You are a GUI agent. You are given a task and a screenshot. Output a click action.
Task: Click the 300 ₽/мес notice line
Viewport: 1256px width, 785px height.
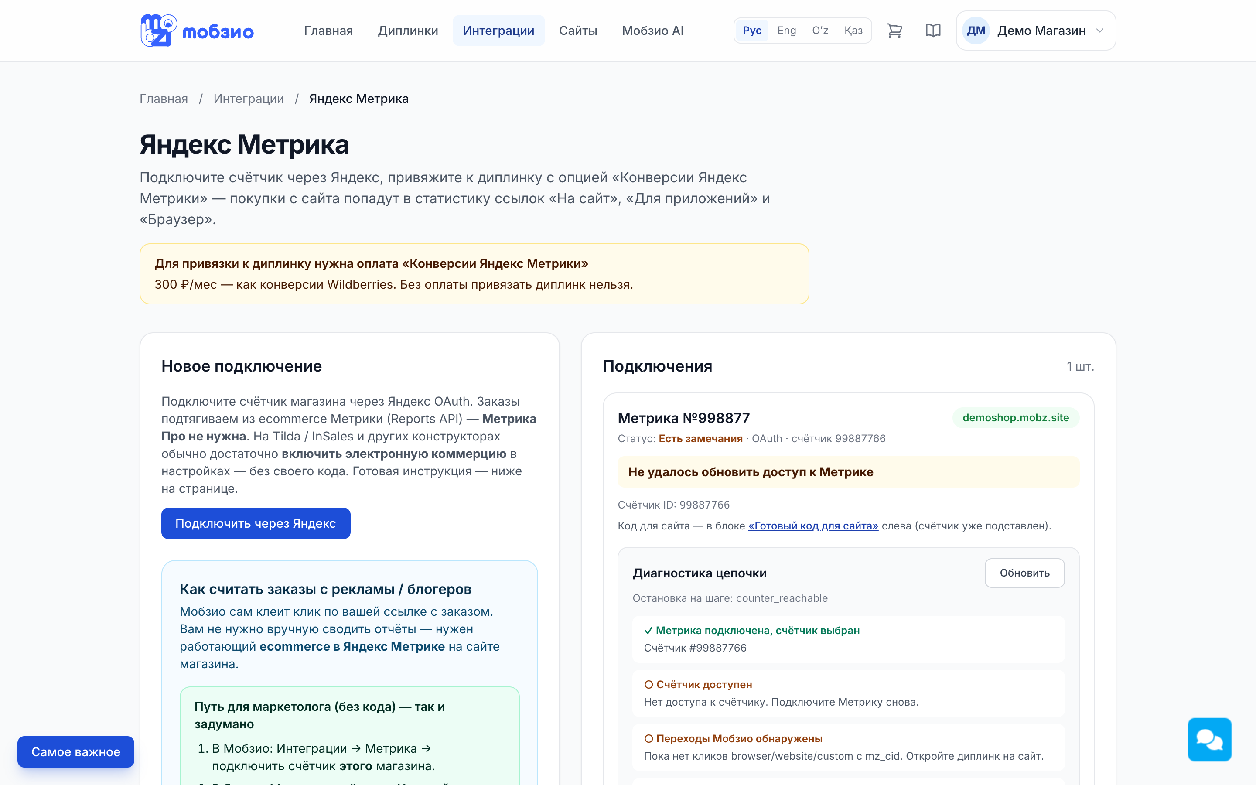tap(394, 284)
